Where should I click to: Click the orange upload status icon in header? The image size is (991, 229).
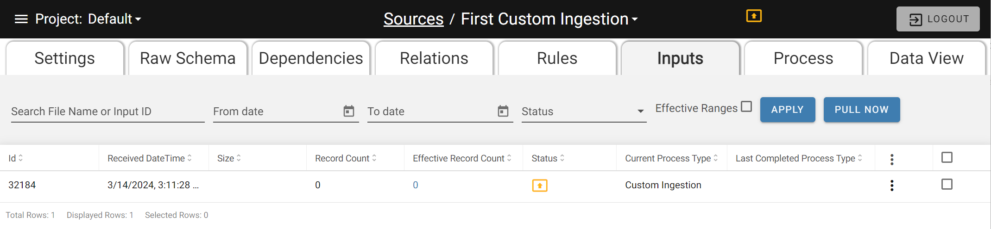tap(754, 16)
